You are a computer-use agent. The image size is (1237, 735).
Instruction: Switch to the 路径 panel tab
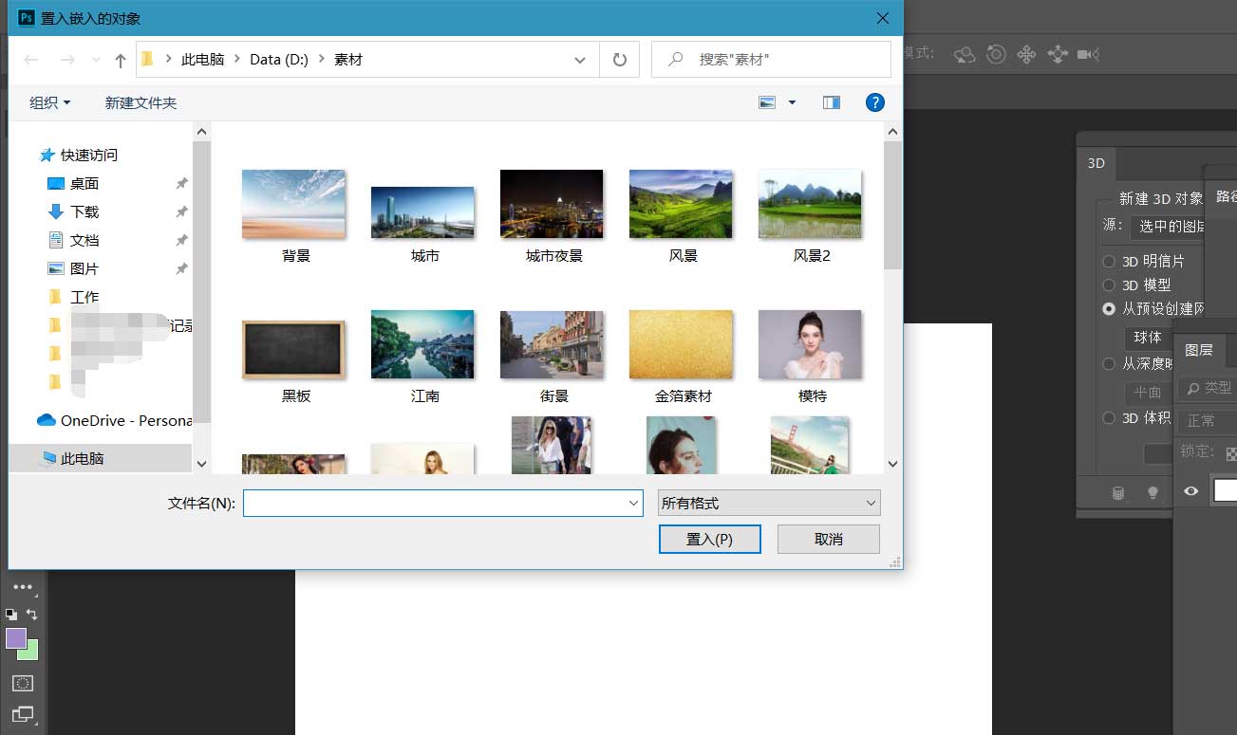click(x=1226, y=196)
